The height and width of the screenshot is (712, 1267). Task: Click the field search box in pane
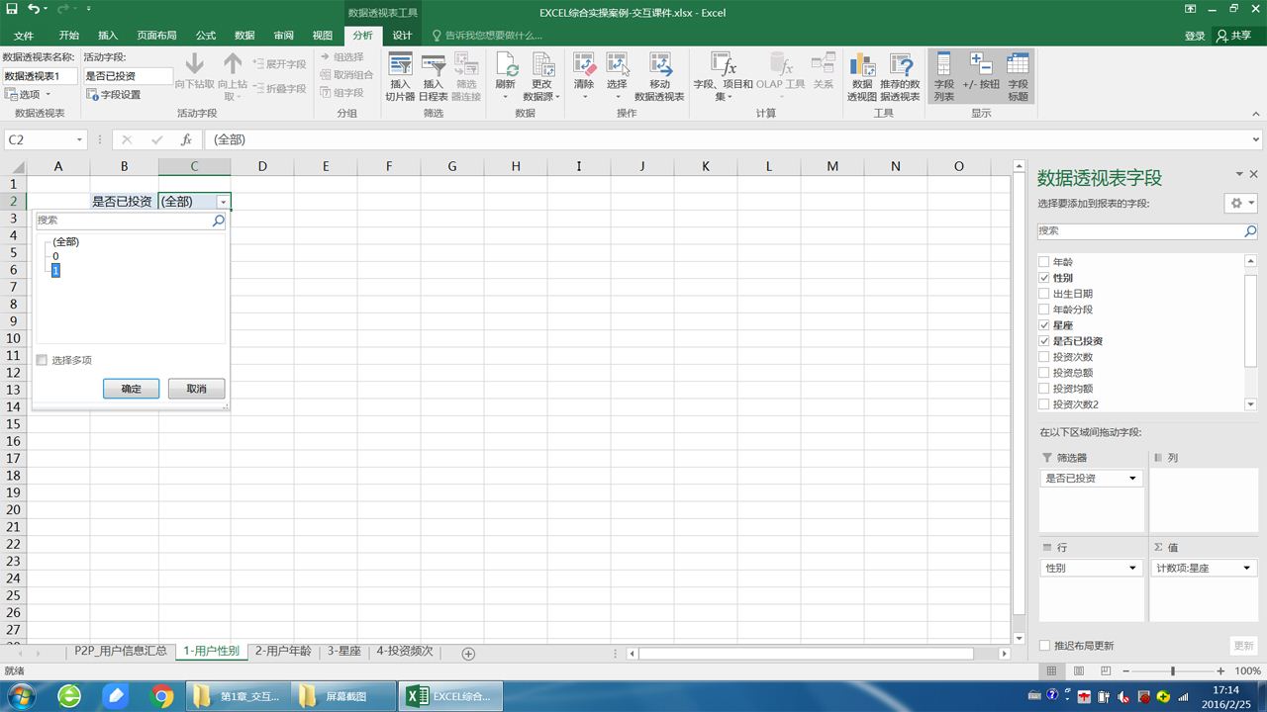(x=1147, y=230)
